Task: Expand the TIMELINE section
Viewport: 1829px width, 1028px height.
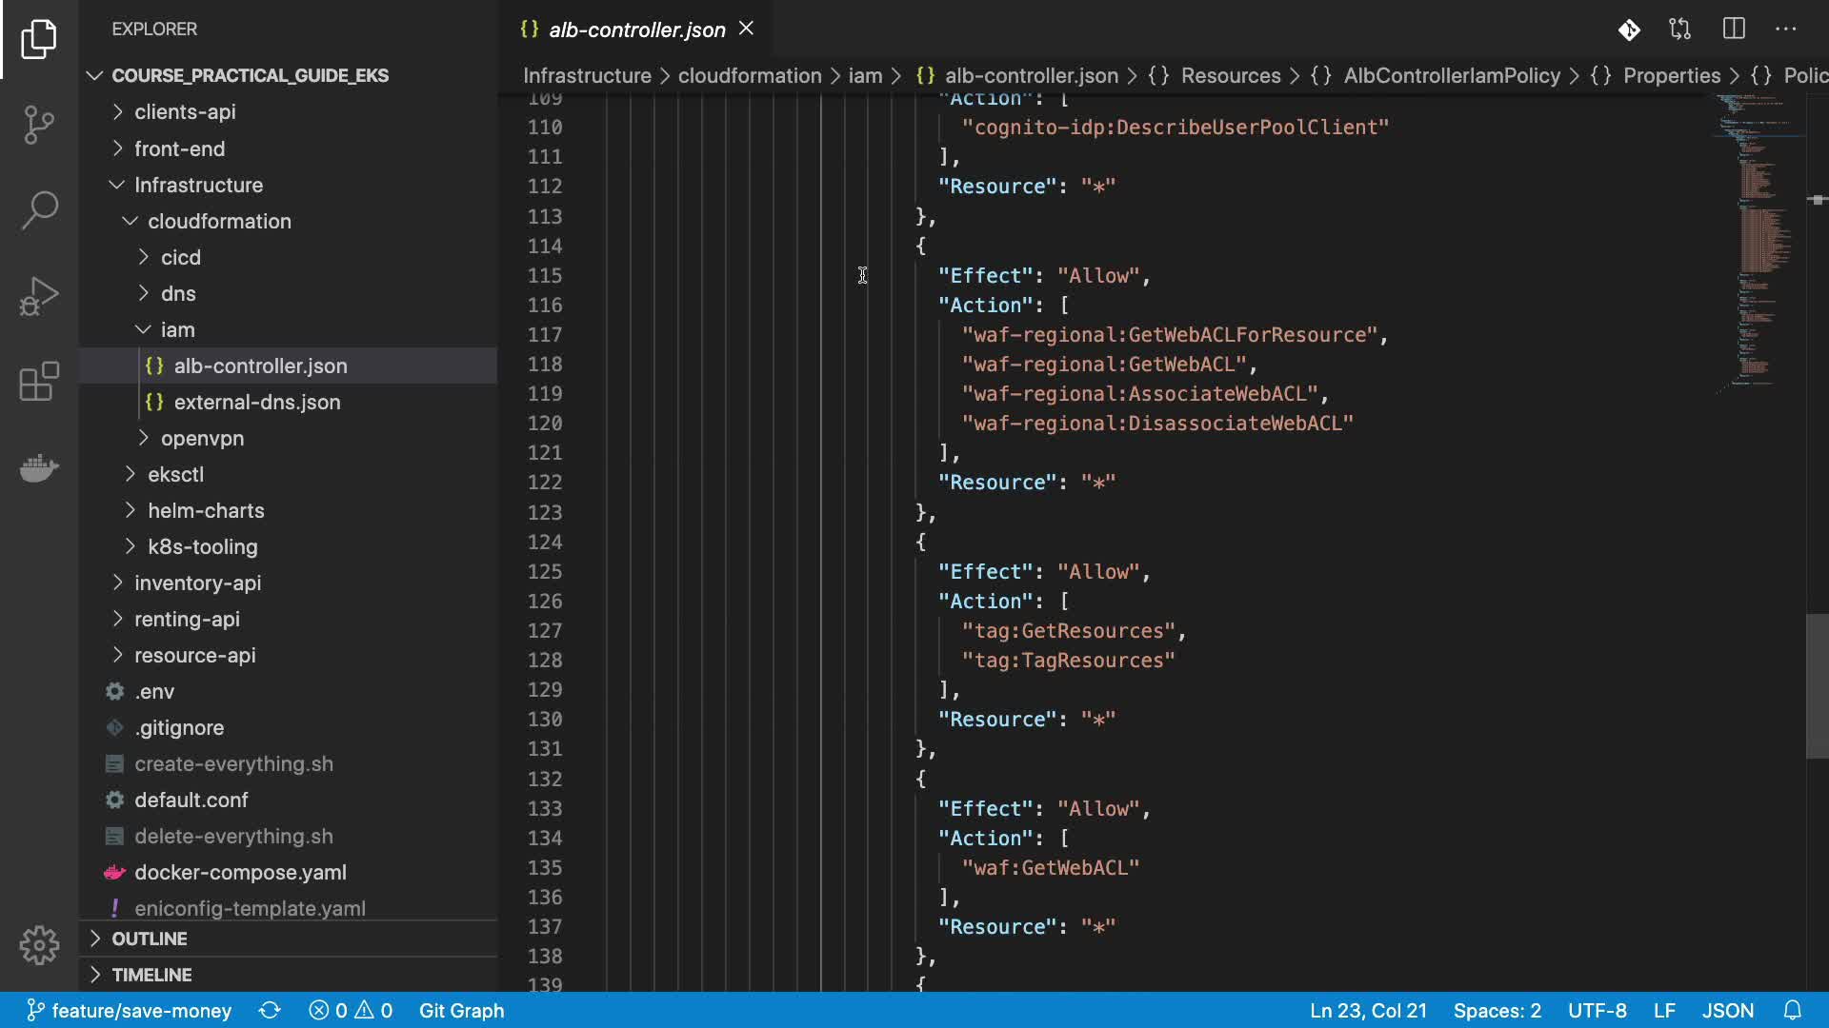Action: tap(151, 975)
